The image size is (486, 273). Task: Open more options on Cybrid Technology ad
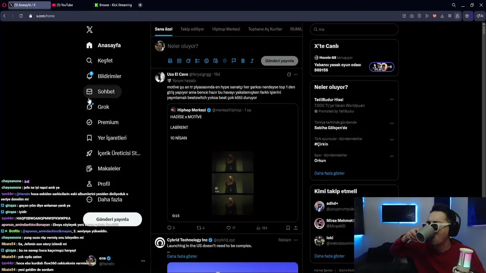pyautogui.click(x=296, y=240)
